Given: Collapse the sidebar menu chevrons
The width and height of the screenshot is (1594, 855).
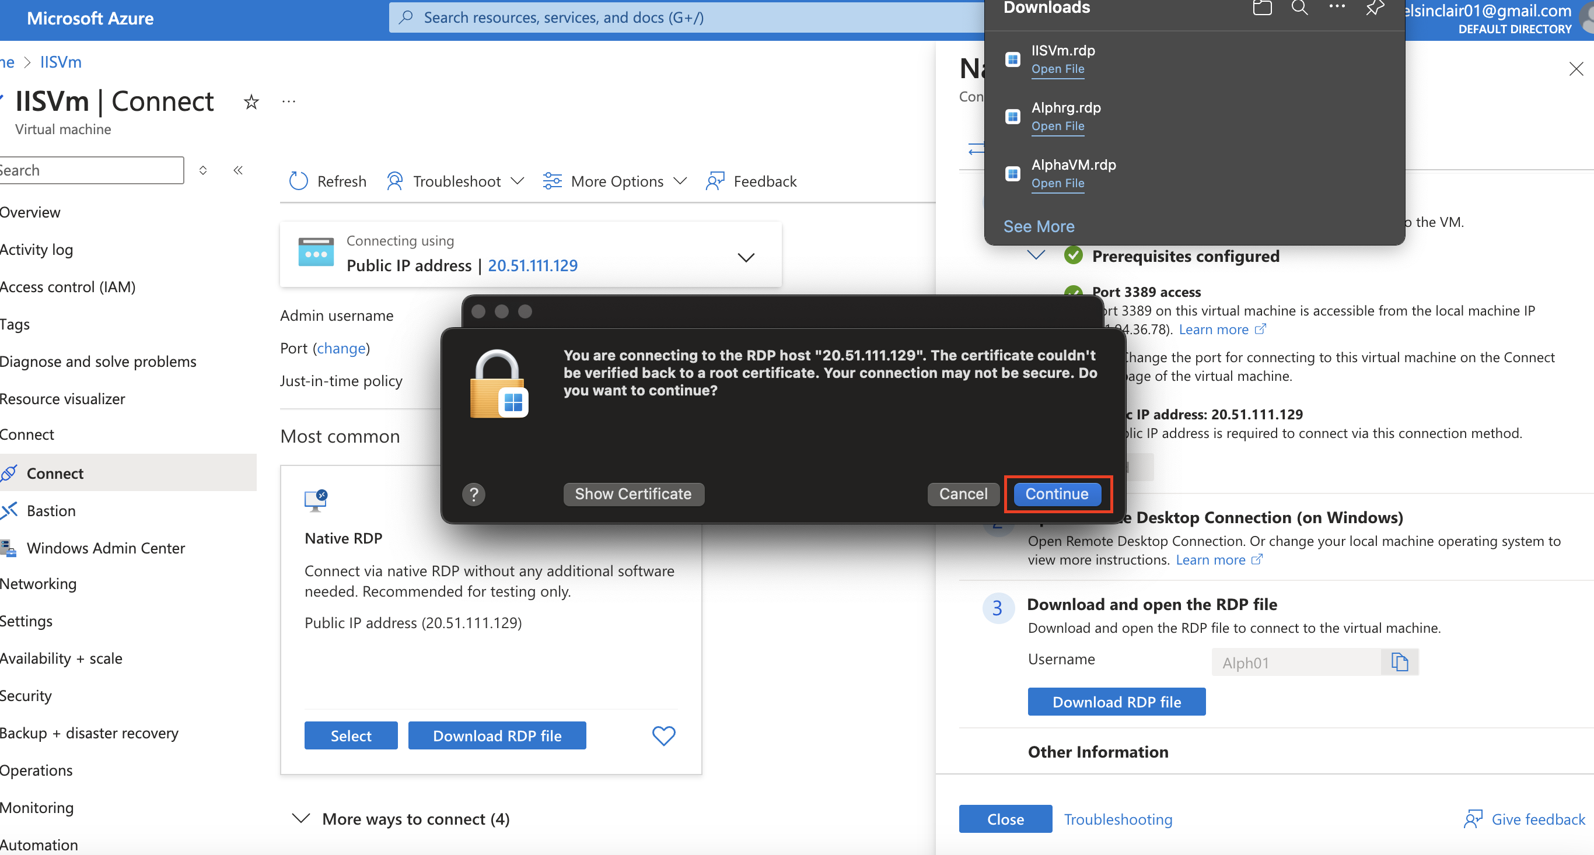Looking at the screenshot, I should (x=238, y=170).
